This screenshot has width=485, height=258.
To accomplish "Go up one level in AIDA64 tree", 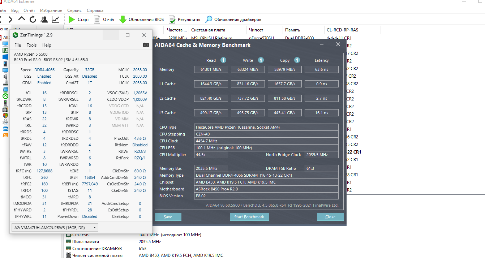I will coord(22,20).
